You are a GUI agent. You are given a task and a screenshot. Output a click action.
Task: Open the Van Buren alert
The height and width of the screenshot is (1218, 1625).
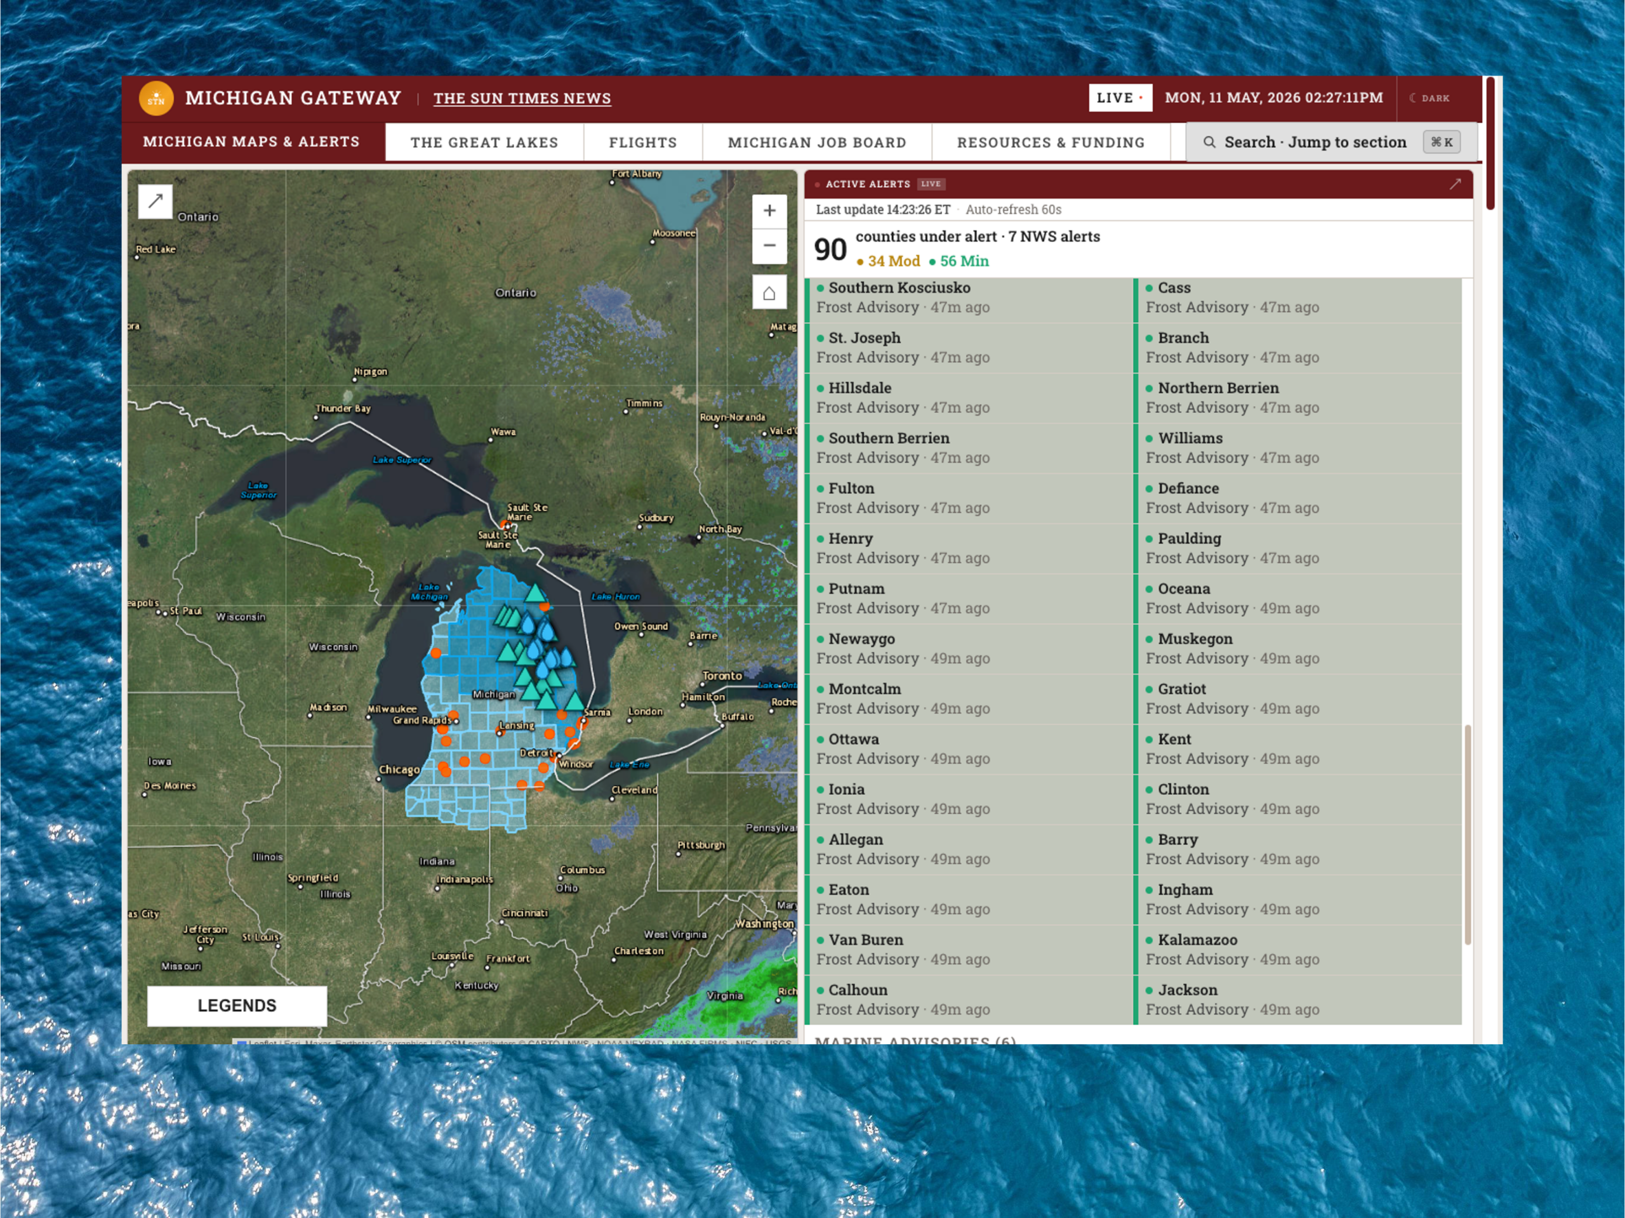point(969,950)
